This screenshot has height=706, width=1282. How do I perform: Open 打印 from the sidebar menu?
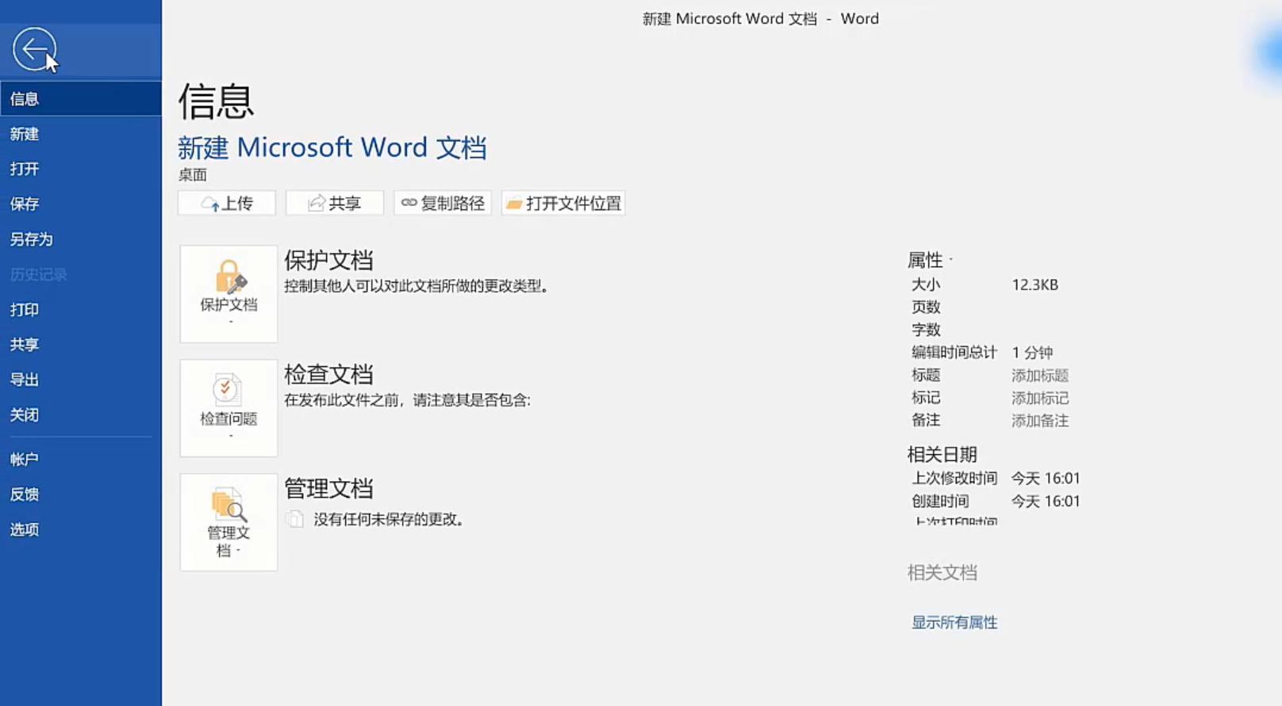25,310
